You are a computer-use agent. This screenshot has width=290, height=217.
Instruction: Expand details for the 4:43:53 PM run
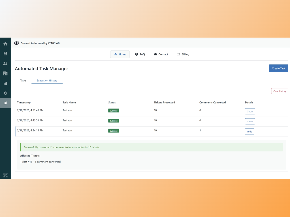pos(250,121)
